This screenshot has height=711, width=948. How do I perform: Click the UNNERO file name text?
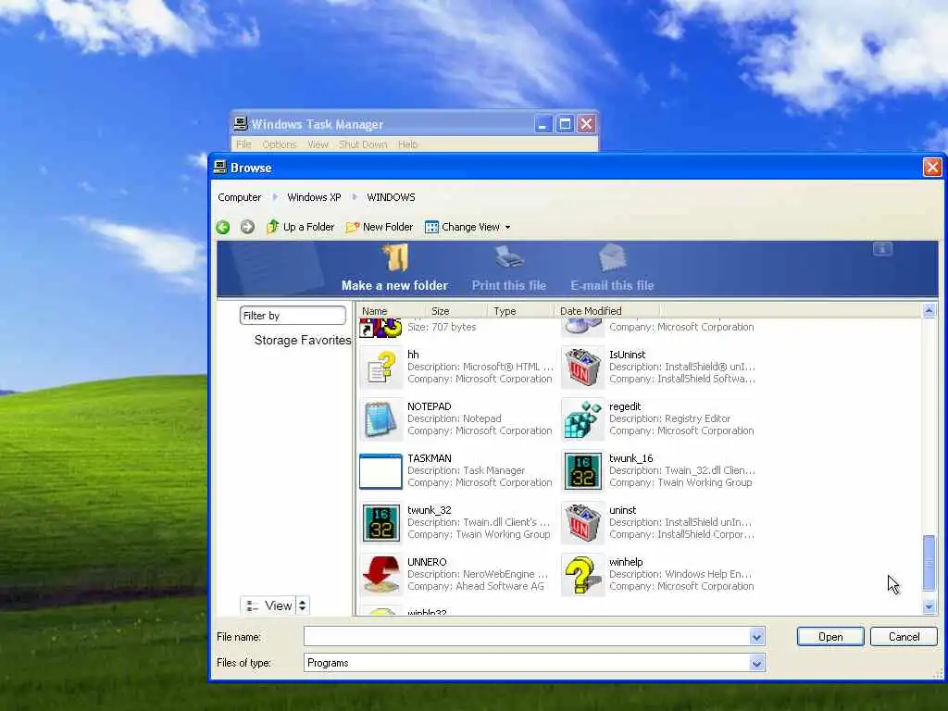pyautogui.click(x=427, y=562)
